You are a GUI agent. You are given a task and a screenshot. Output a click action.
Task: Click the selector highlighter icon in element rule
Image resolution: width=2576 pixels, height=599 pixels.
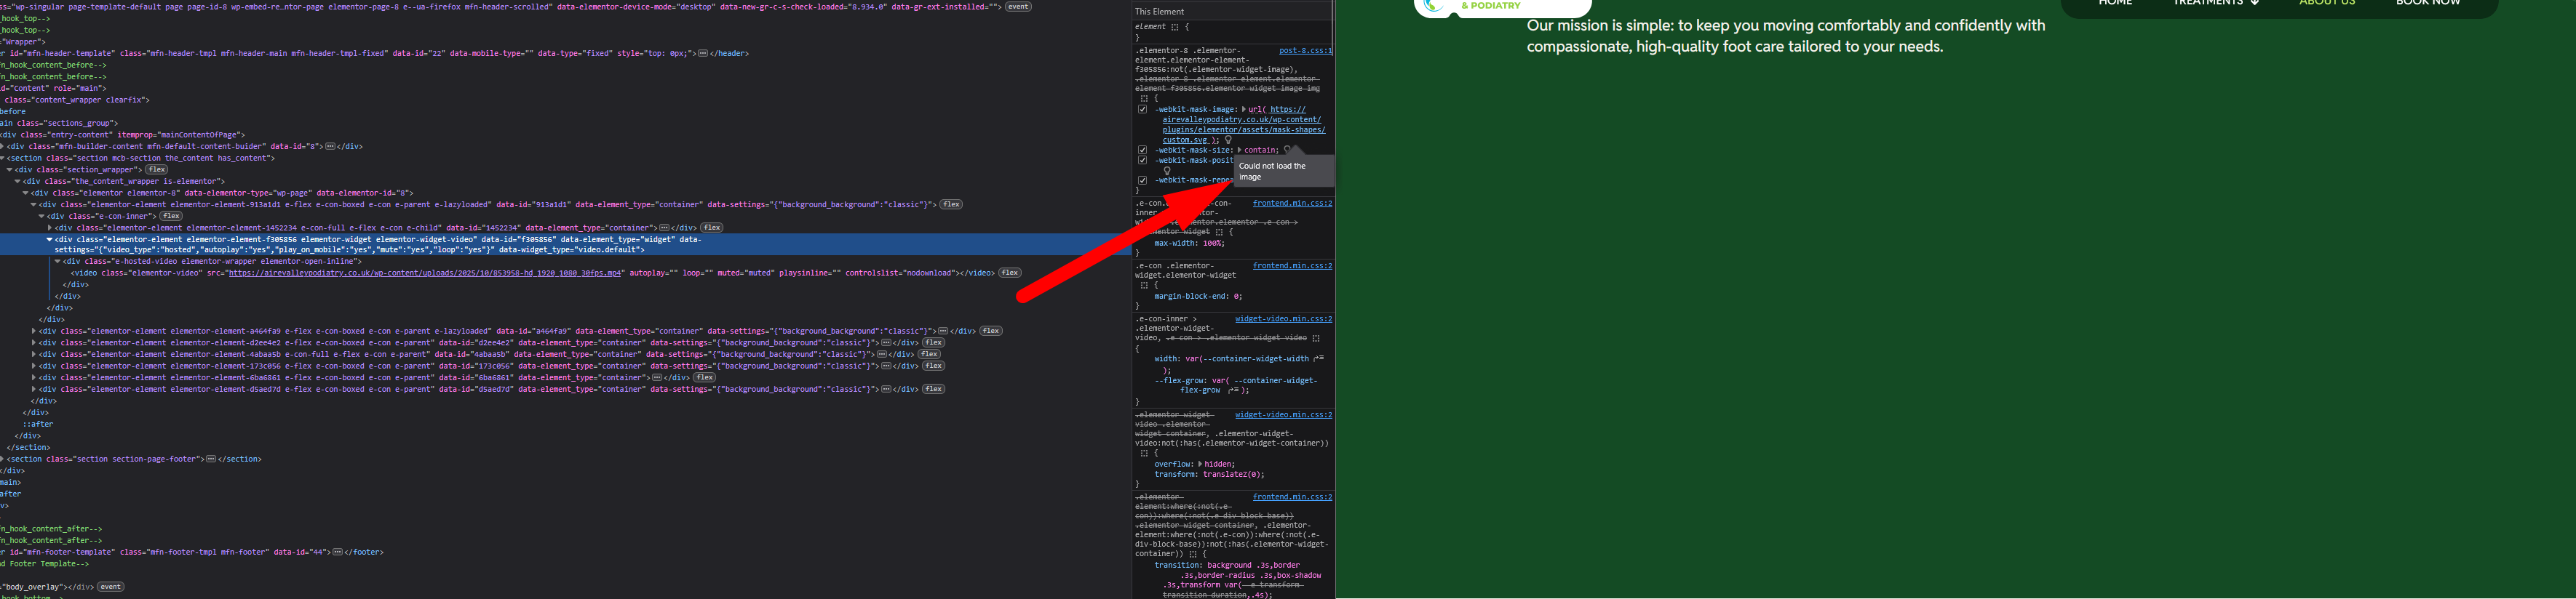click(1175, 27)
